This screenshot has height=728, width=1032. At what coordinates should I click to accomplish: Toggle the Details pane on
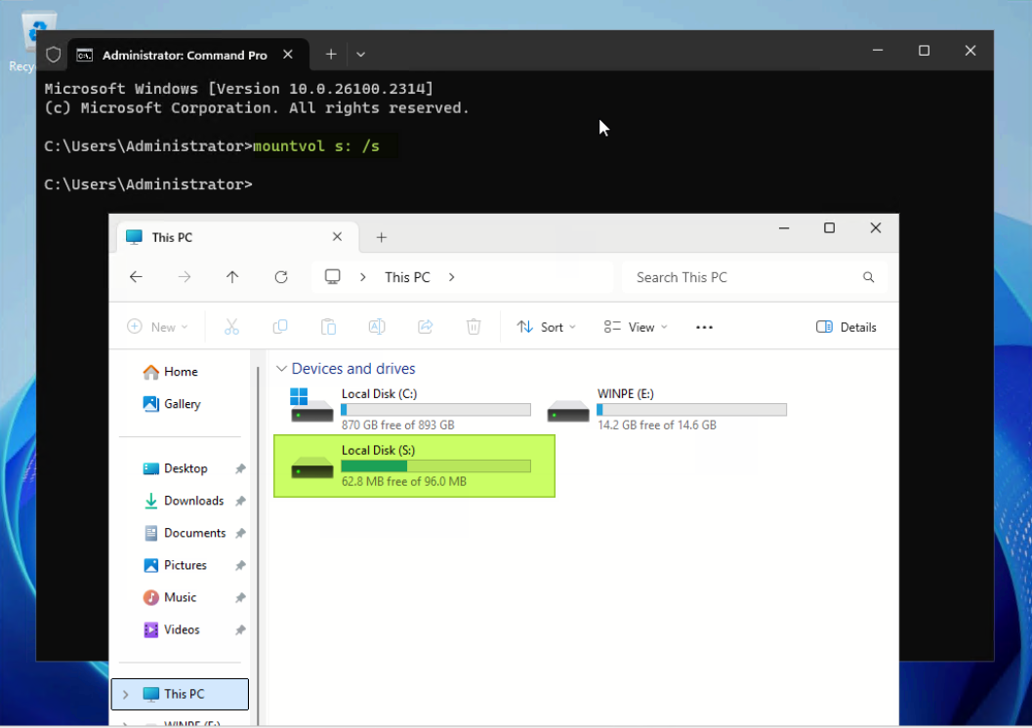(846, 326)
